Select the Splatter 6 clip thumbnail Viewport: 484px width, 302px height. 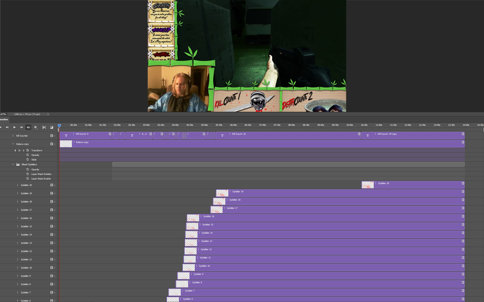click(173, 299)
